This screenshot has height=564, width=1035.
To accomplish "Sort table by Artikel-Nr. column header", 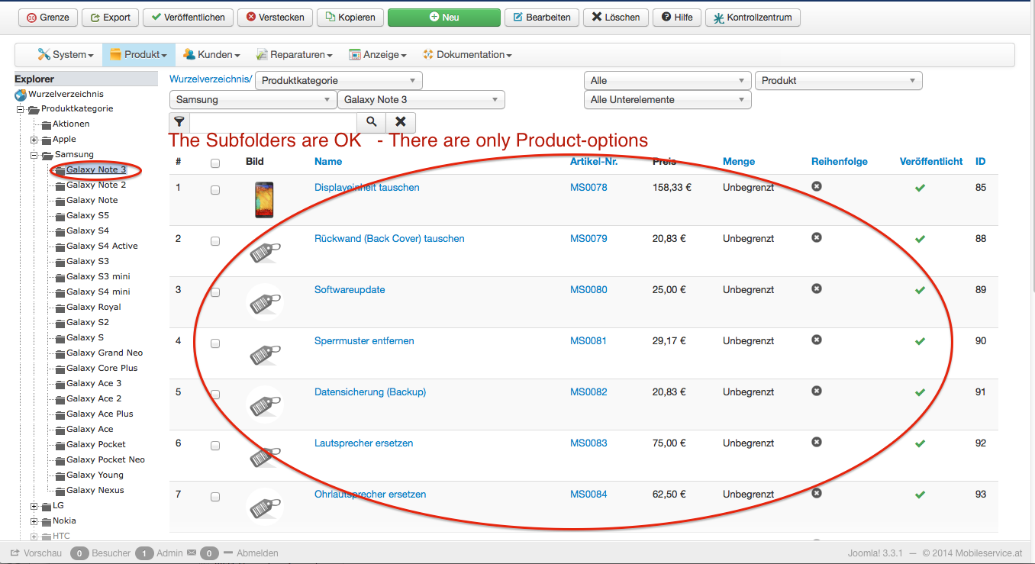I will (x=594, y=162).
